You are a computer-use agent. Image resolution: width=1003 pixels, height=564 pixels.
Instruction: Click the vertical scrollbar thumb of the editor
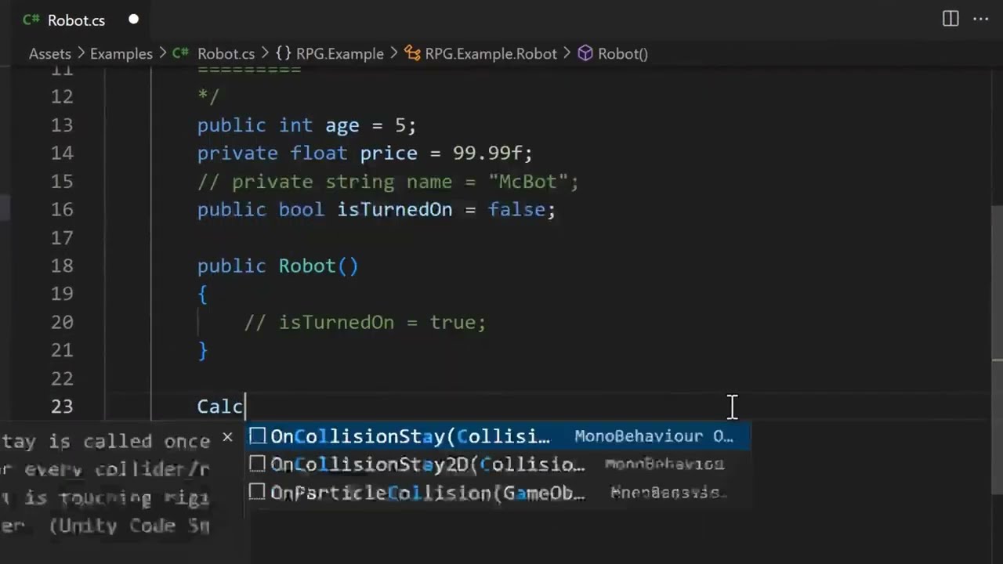[997, 349]
